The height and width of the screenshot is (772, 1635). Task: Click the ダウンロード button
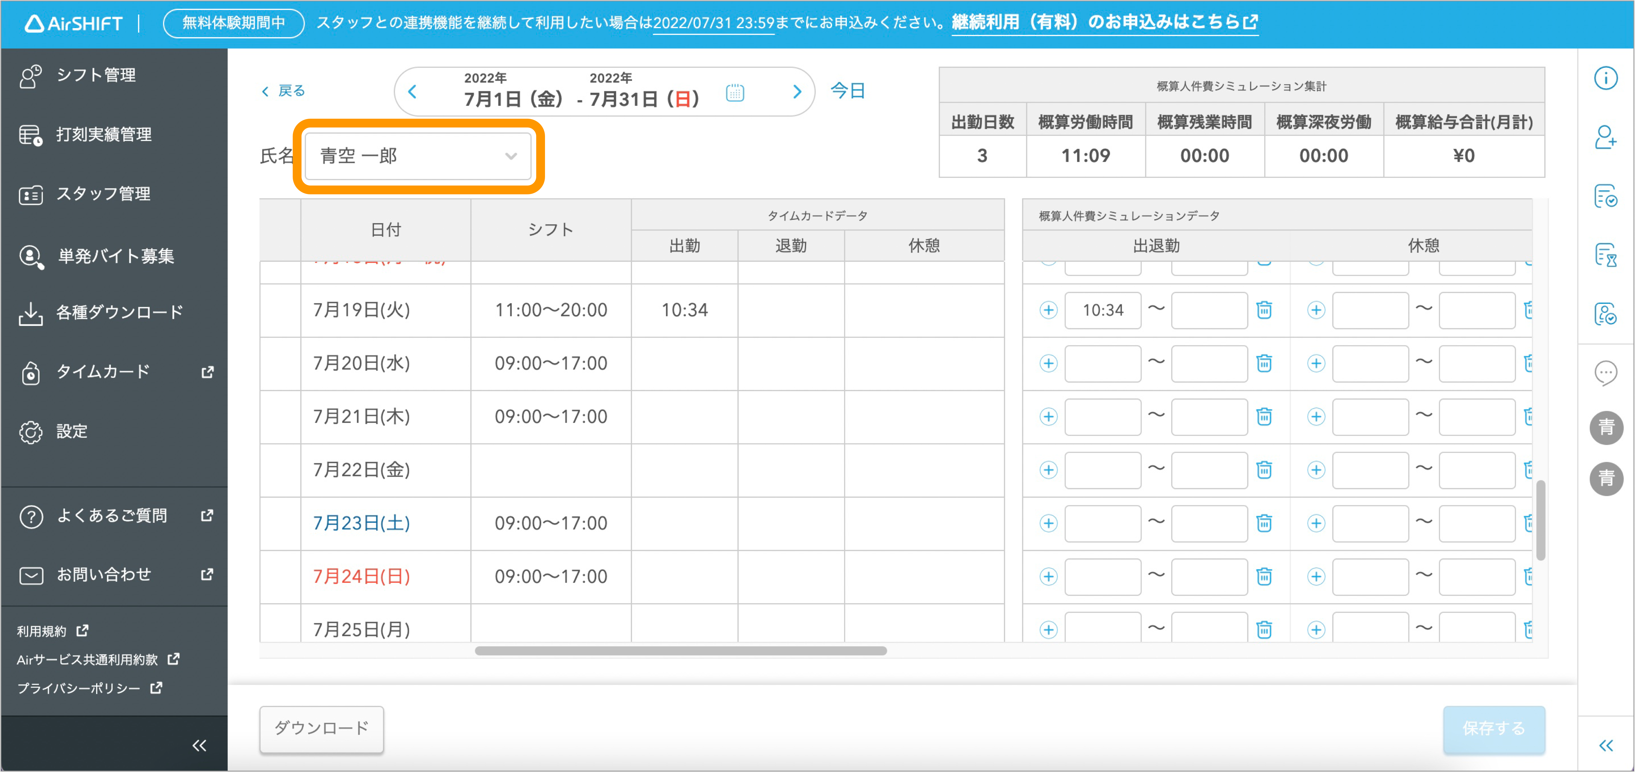pos(322,729)
